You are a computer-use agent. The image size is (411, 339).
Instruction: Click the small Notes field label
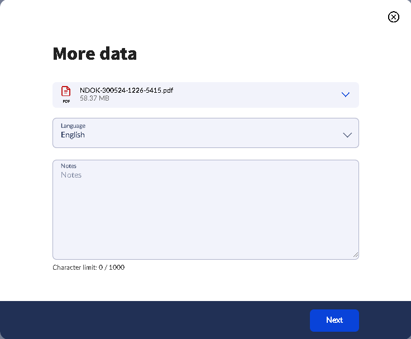coord(69,166)
